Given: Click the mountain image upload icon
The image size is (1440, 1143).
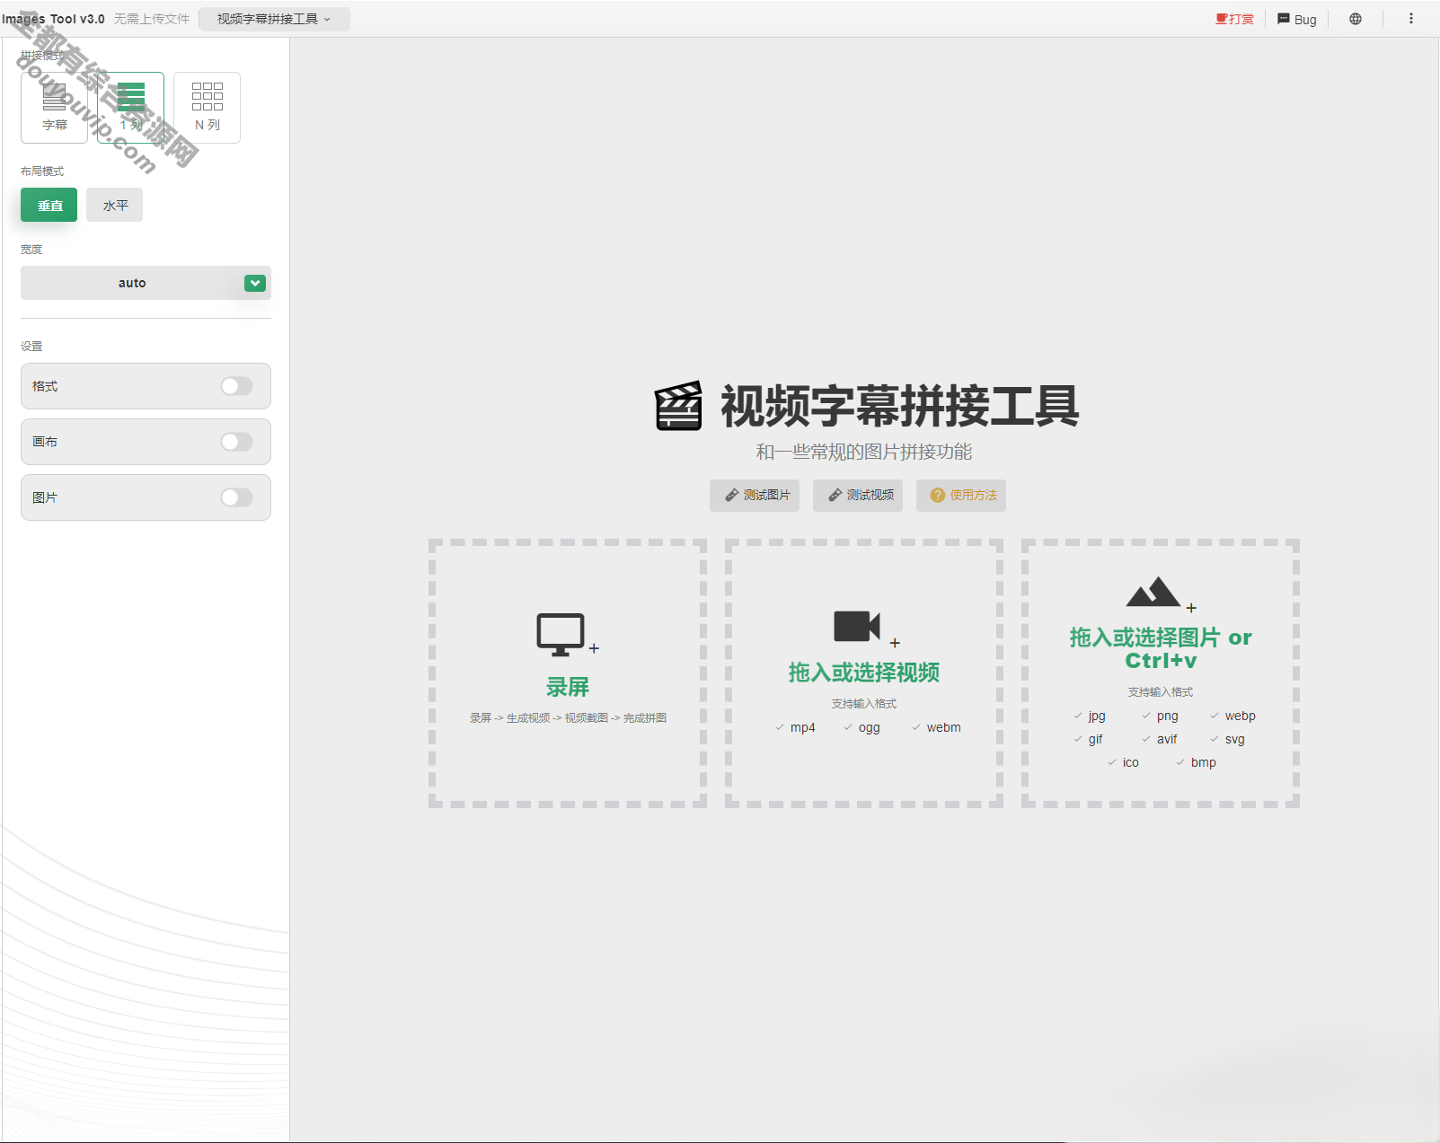Looking at the screenshot, I should click(1153, 591).
